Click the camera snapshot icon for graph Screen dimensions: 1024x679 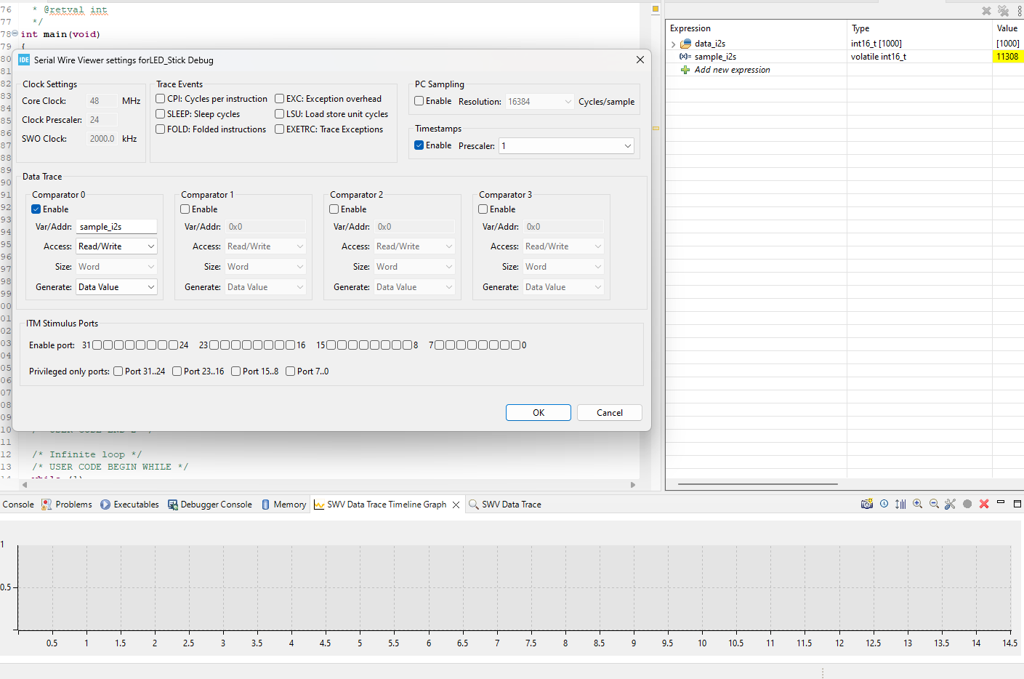(867, 503)
